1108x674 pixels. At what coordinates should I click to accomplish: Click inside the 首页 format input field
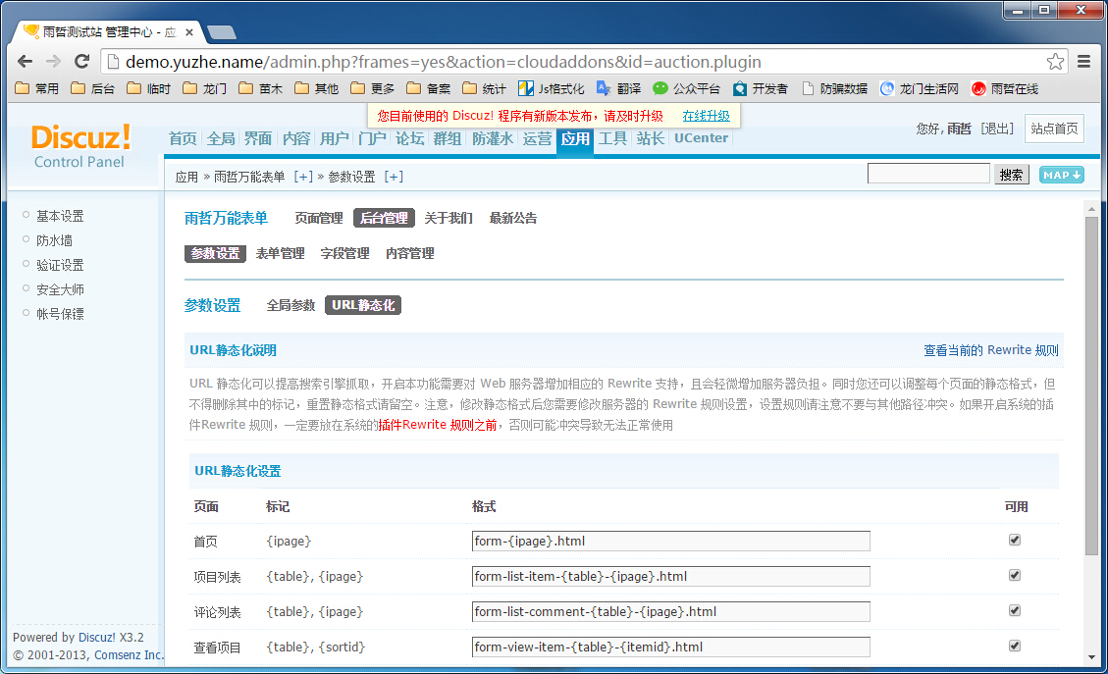[x=669, y=540]
